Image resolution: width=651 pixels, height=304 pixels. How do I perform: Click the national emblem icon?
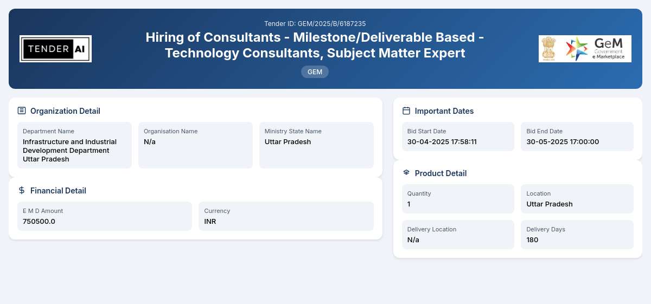click(550, 49)
